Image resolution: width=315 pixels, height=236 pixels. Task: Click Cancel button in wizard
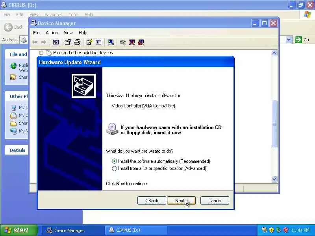point(215,201)
